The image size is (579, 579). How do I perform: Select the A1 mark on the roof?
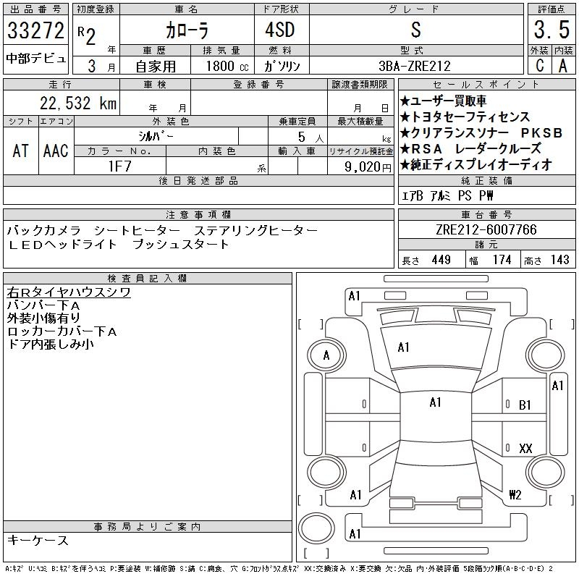[436, 402]
